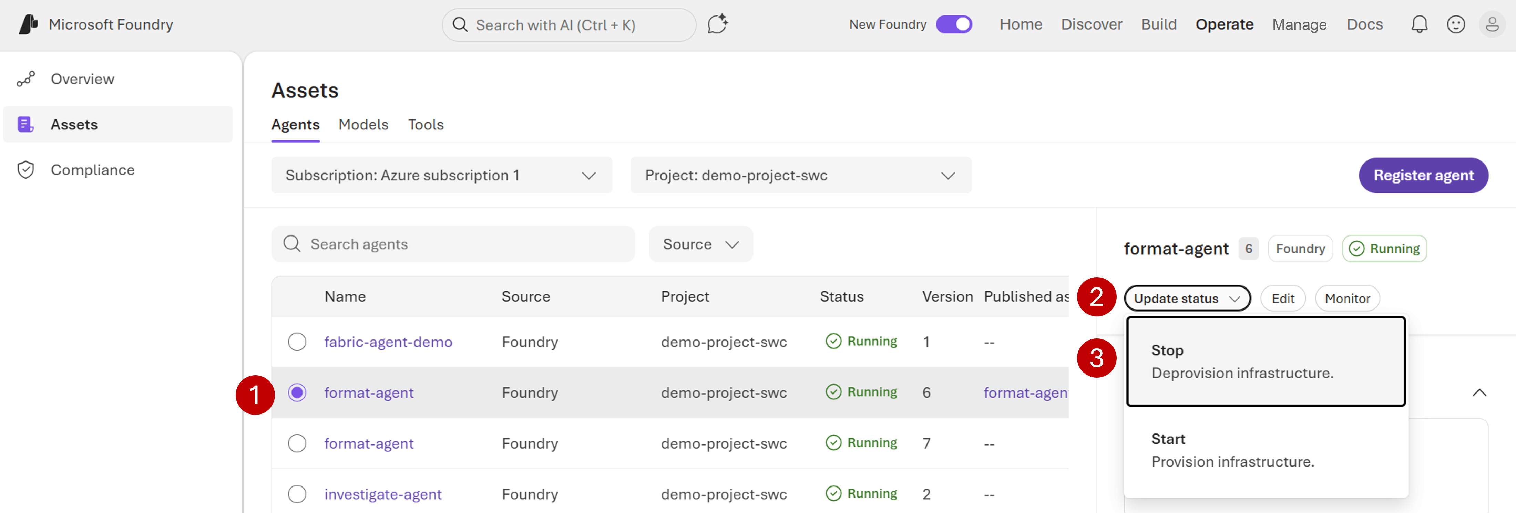The width and height of the screenshot is (1516, 513).
Task: Open the fabric-agent-demo link
Action: click(x=388, y=342)
